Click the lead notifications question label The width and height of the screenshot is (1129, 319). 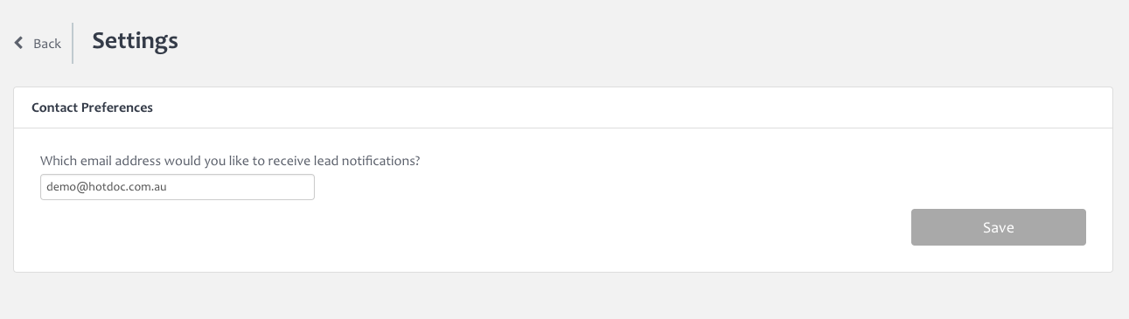[230, 161]
